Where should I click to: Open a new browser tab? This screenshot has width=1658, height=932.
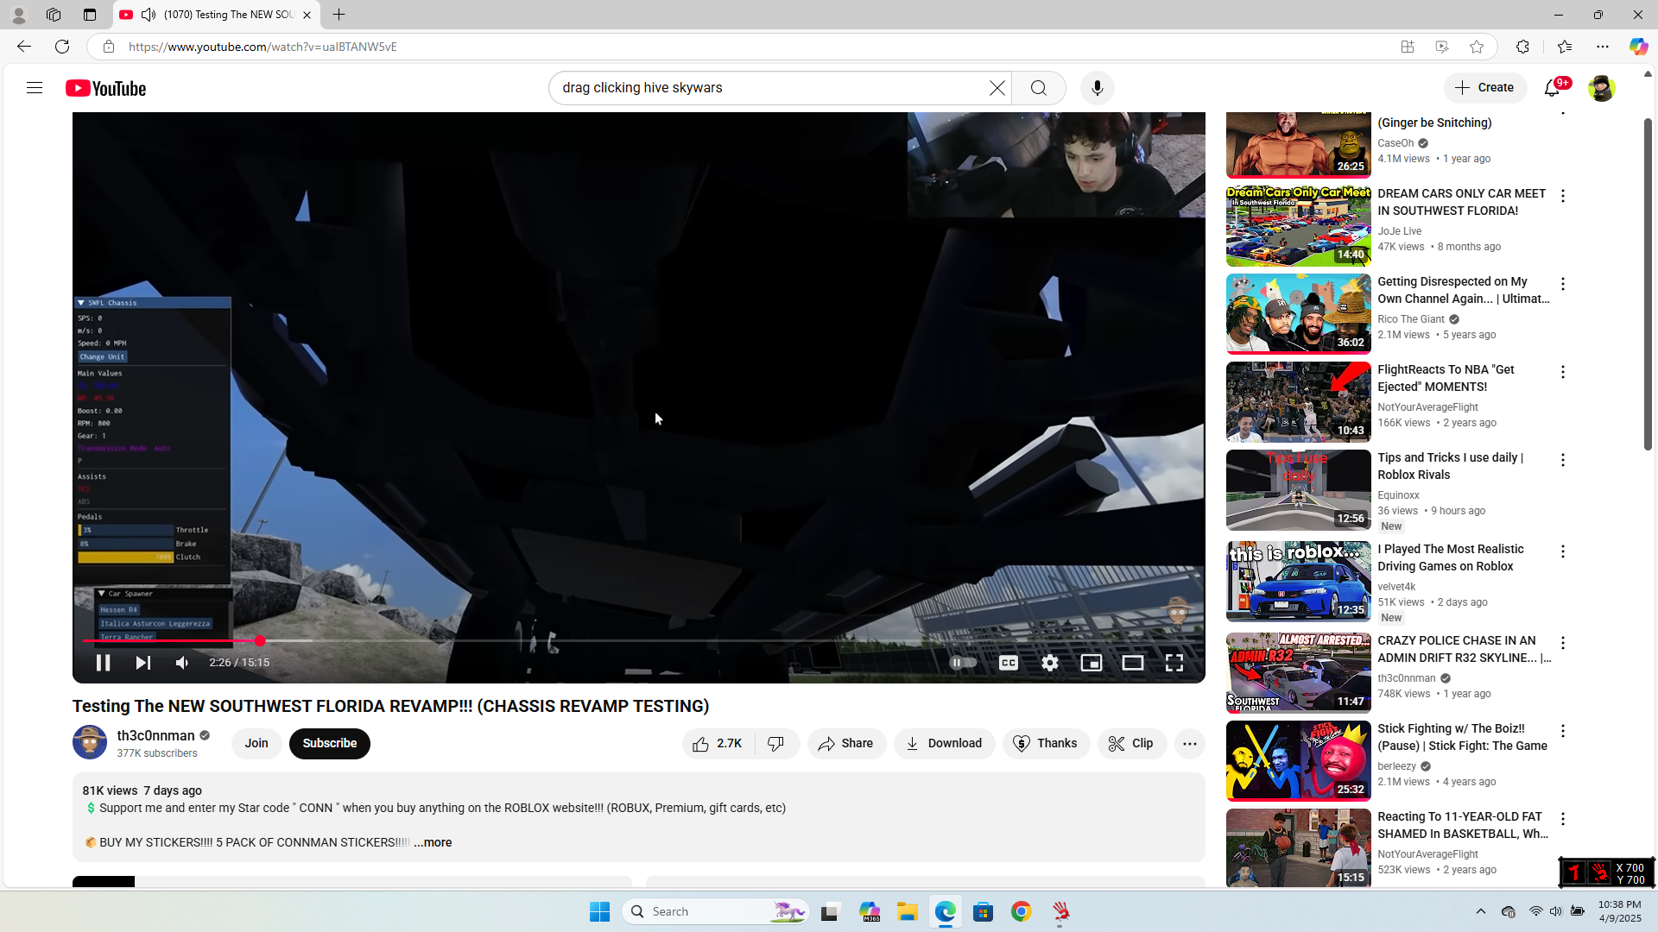click(339, 15)
